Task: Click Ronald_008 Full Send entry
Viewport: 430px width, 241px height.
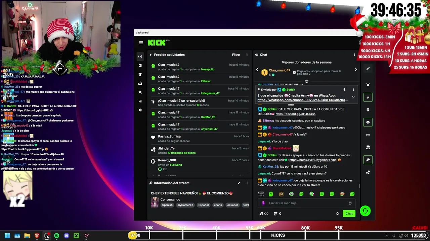Action: [x=200, y=165]
